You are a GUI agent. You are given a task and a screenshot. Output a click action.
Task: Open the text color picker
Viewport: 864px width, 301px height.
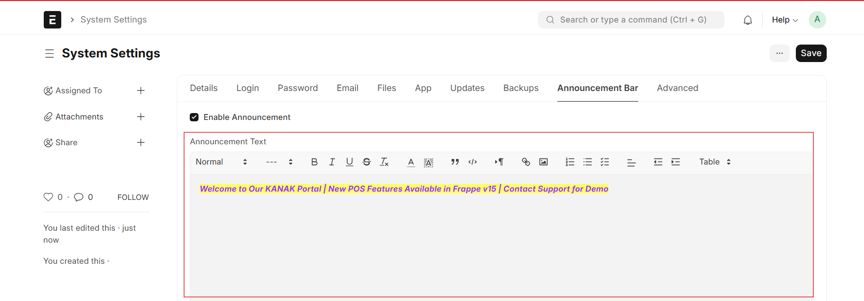(411, 162)
